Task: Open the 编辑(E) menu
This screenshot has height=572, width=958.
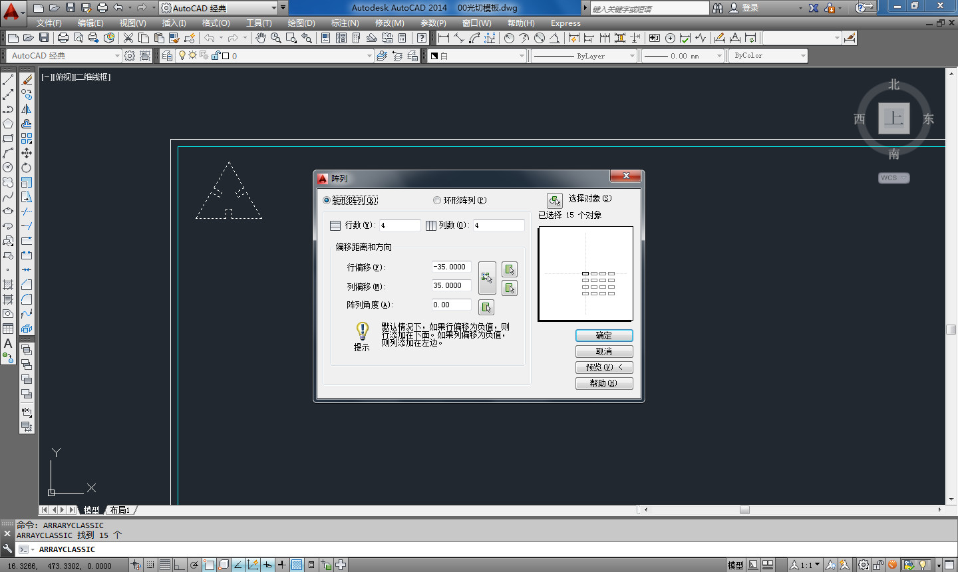Action: (90, 23)
